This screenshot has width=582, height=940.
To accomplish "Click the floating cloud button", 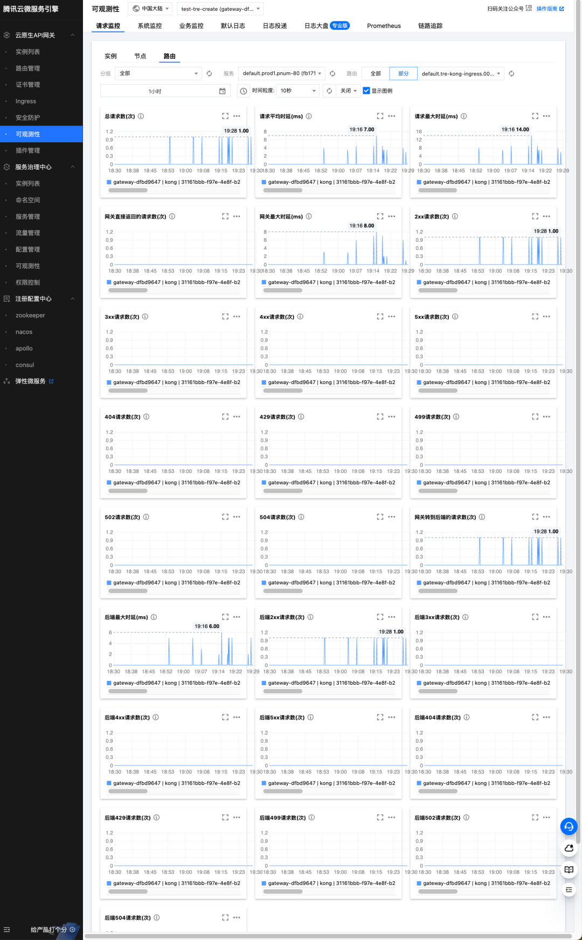I will [x=569, y=848].
